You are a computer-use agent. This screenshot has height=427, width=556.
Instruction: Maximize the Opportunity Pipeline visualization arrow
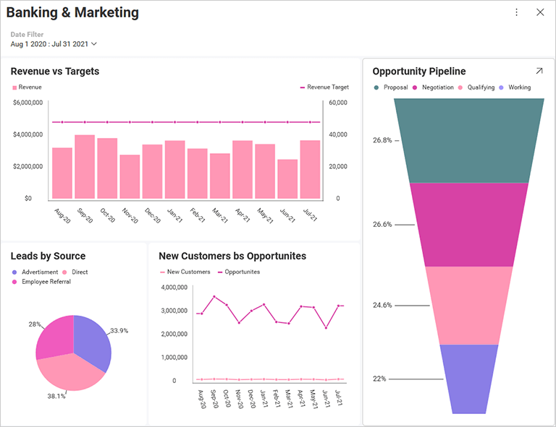point(539,71)
